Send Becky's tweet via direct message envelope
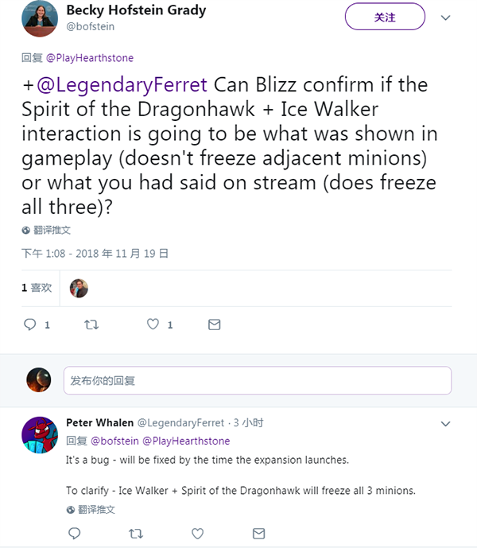The width and height of the screenshot is (477, 548). click(x=214, y=325)
